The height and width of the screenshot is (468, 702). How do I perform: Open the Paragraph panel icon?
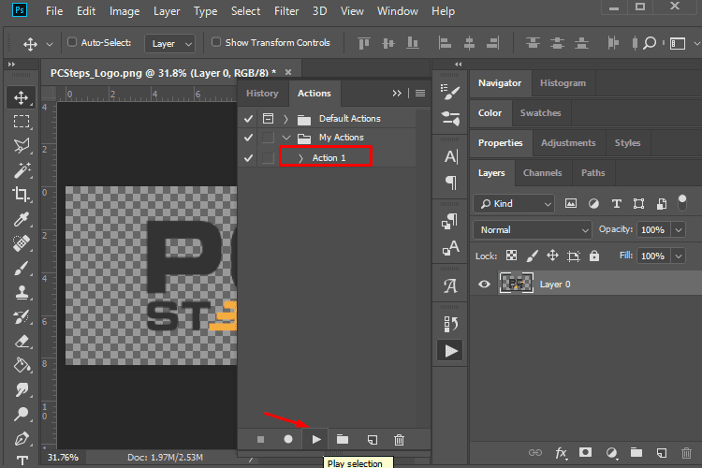pyautogui.click(x=451, y=183)
